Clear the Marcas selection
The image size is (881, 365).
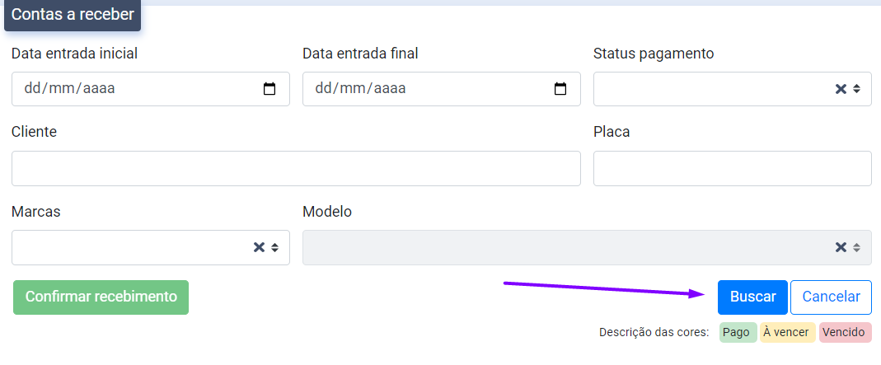(x=259, y=247)
